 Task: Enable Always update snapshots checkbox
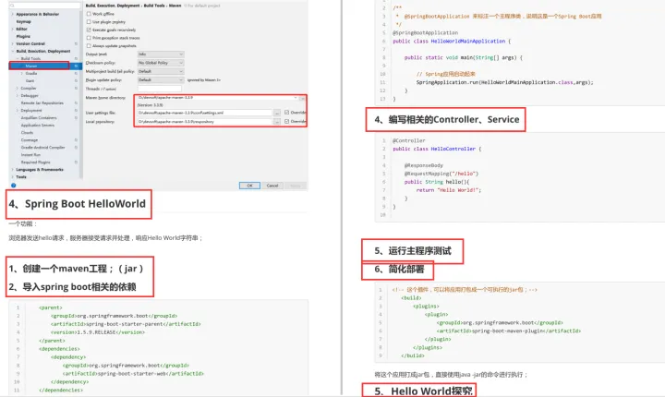(89, 46)
